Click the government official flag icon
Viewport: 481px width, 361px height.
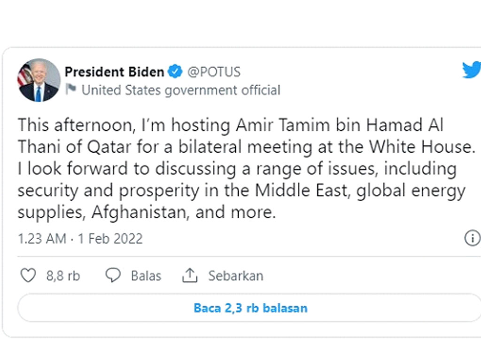[x=71, y=89]
